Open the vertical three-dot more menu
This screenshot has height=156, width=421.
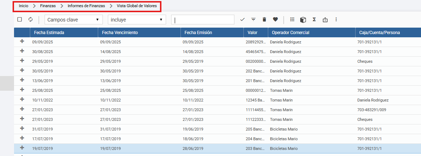tap(336, 19)
